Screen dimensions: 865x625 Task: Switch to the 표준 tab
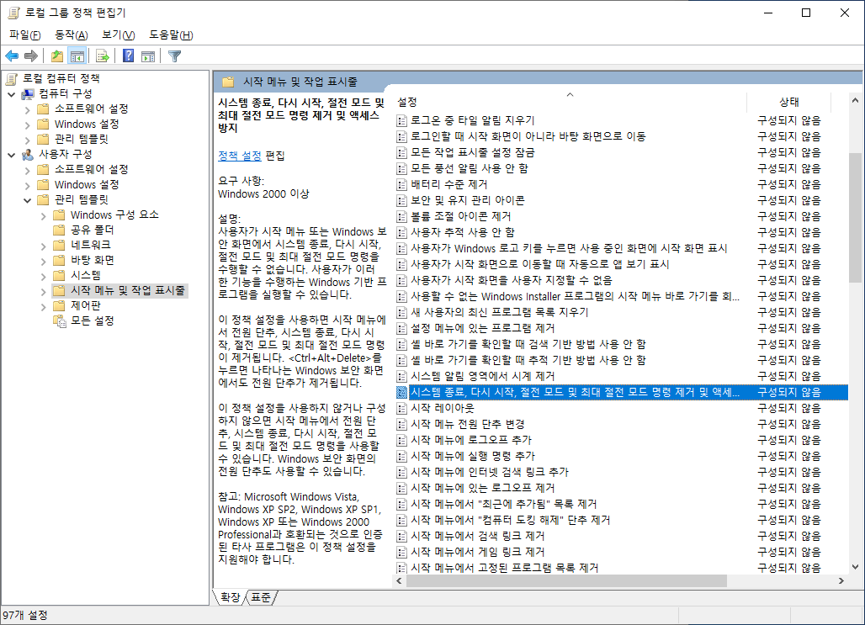(262, 597)
